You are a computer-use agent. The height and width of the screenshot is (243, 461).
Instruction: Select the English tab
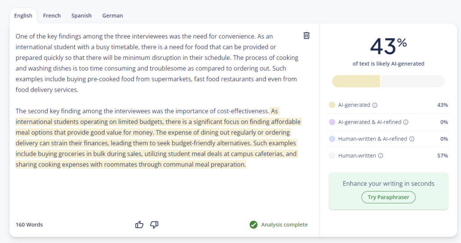click(x=23, y=16)
